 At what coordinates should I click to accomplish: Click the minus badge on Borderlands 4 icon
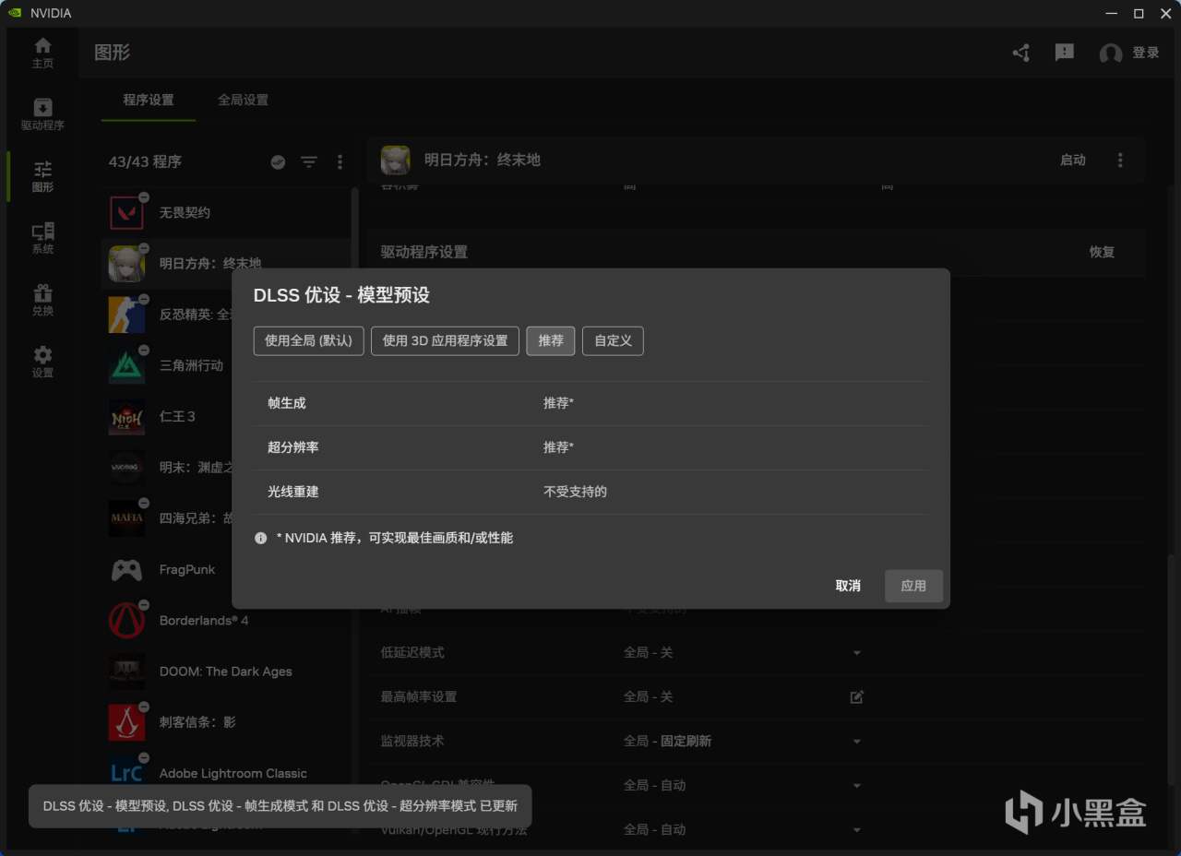pos(144,605)
